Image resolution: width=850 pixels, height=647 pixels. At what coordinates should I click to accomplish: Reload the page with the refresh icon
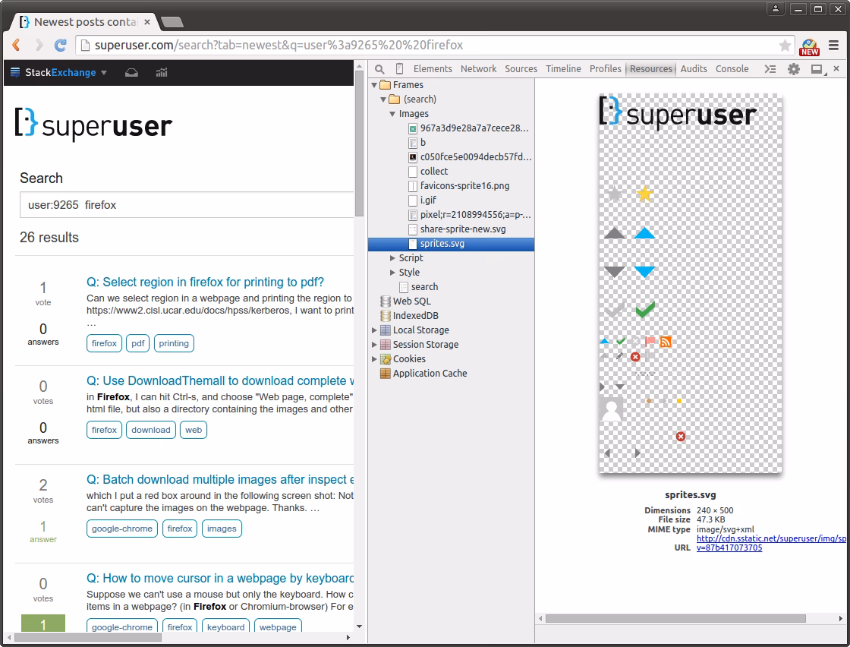[60, 45]
